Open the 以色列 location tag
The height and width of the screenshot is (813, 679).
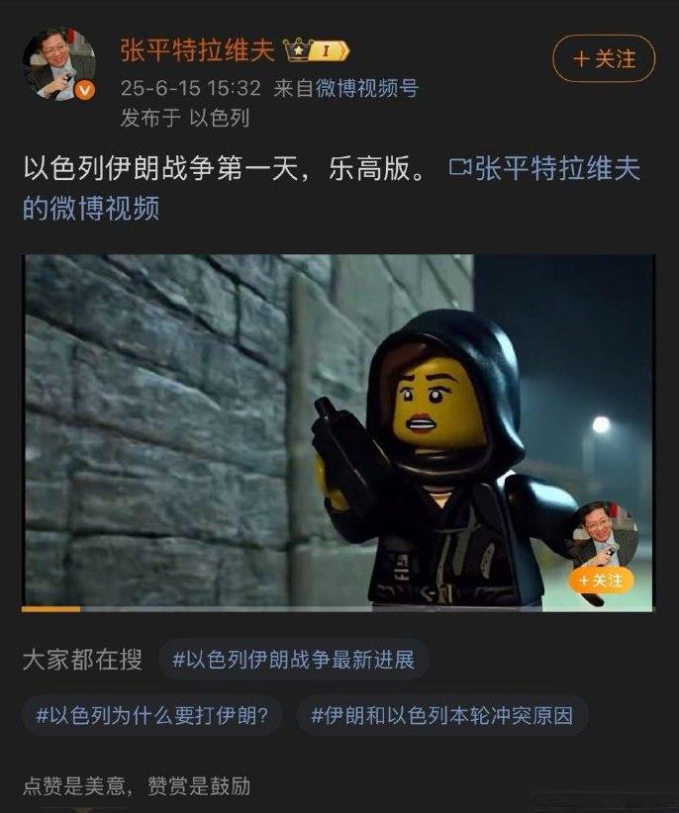[220, 119]
